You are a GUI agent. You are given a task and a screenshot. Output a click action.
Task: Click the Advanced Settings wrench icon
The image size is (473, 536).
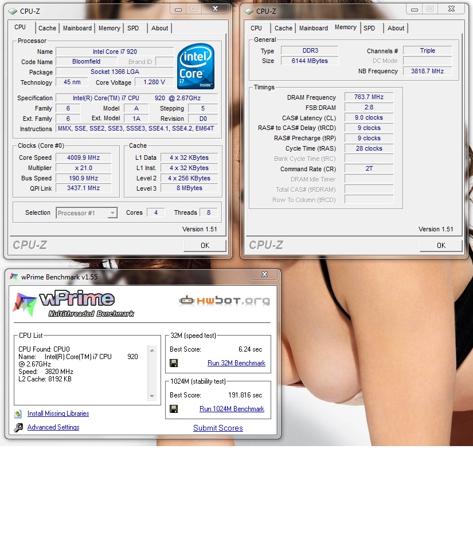[18, 427]
